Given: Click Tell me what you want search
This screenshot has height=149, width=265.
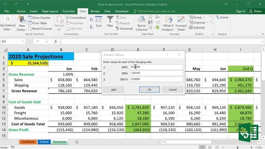Looking at the screenshot, I should [155, 11].
